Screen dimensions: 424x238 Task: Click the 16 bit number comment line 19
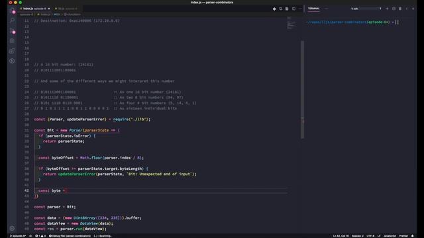click(64, 65)
